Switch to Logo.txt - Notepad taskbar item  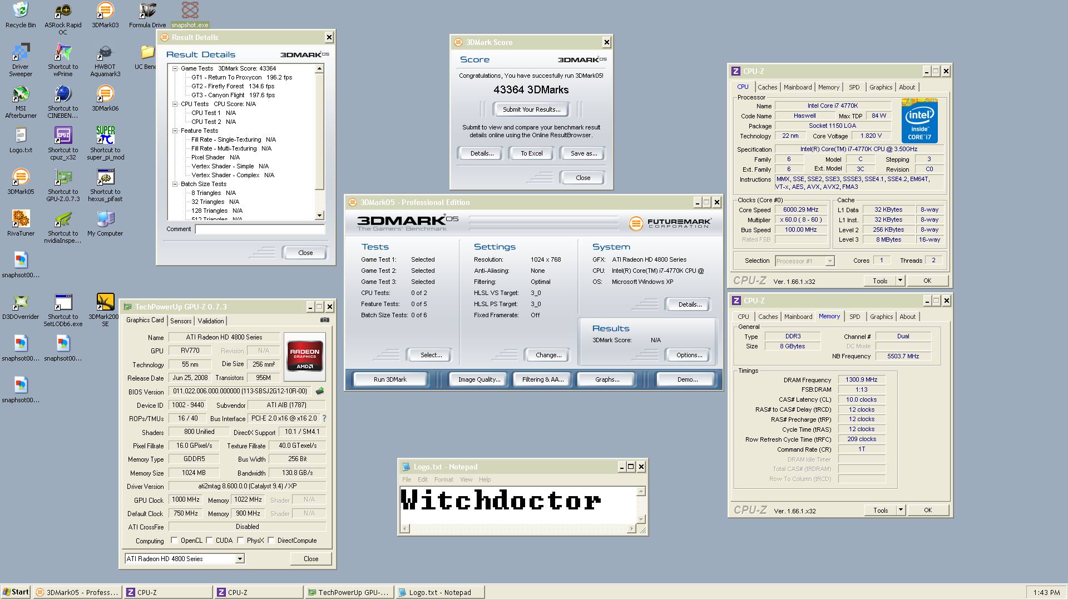(439, 592)
